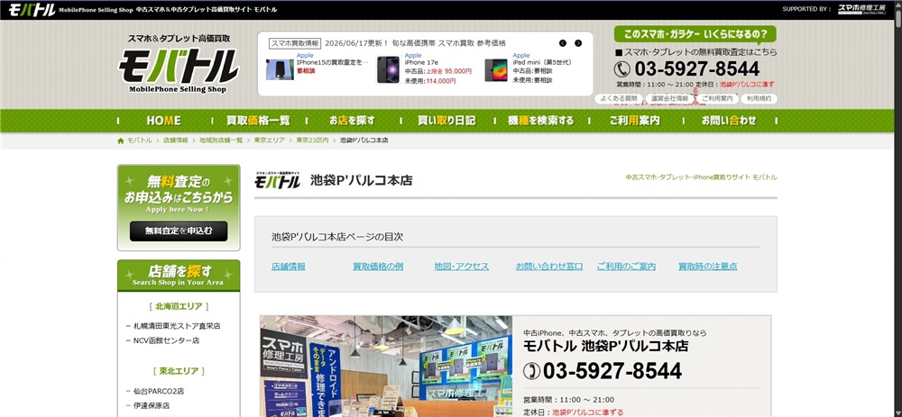Viewport: 902px width, 417px height.
Task: Click the 東北エリア sidebar heading
Action: [x=179, y=372]
